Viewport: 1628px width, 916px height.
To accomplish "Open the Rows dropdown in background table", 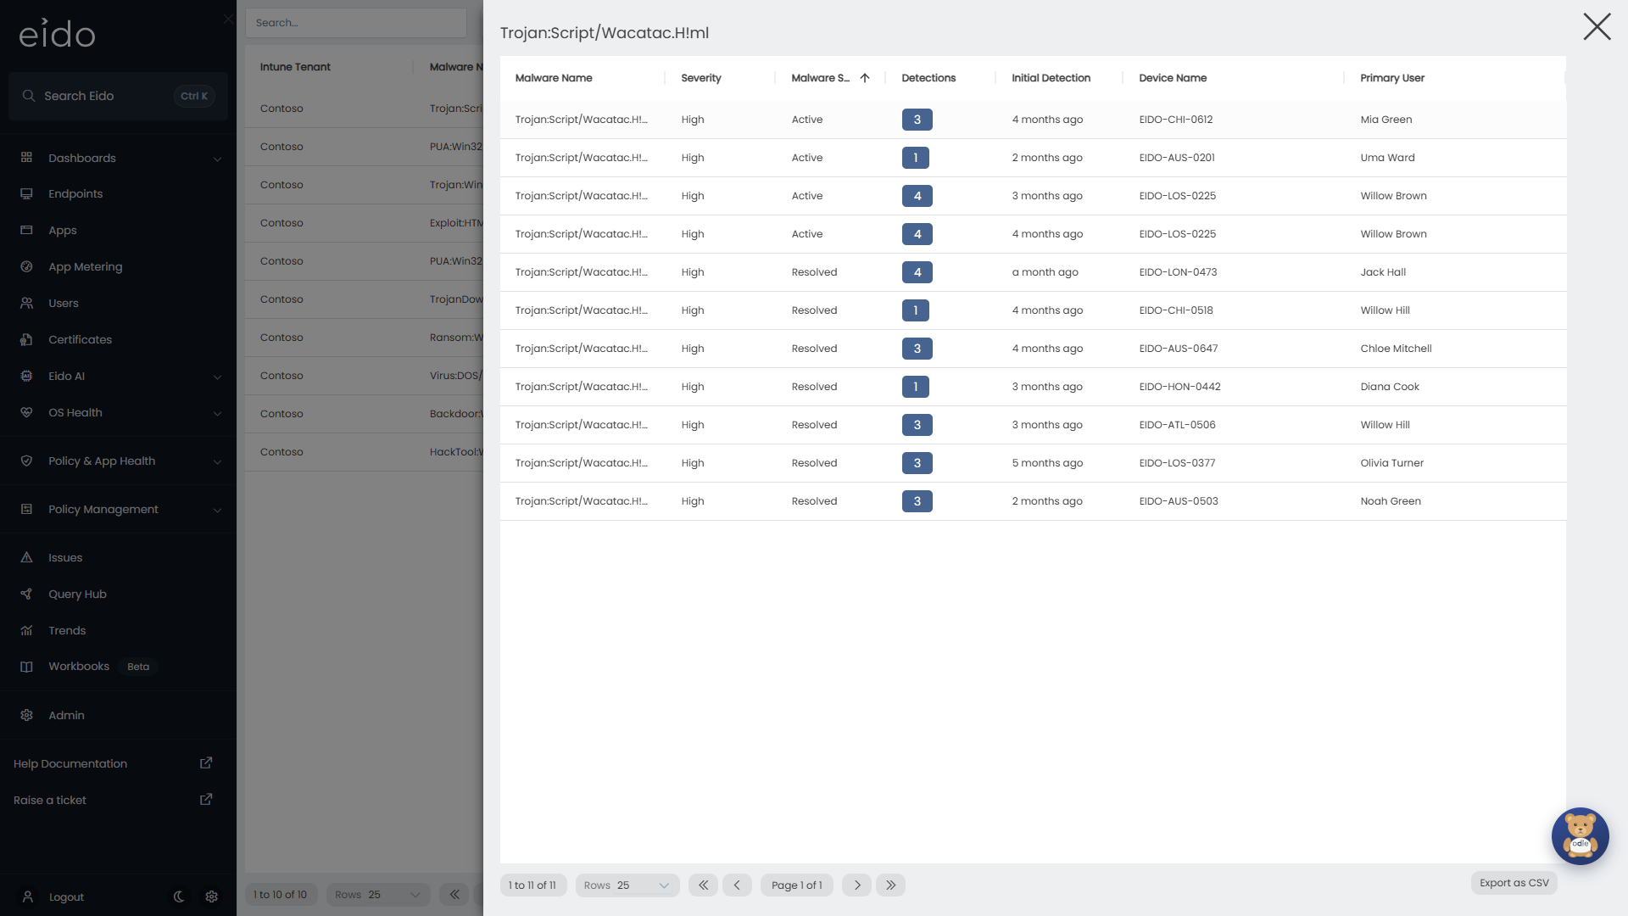I will pos(378,895).
